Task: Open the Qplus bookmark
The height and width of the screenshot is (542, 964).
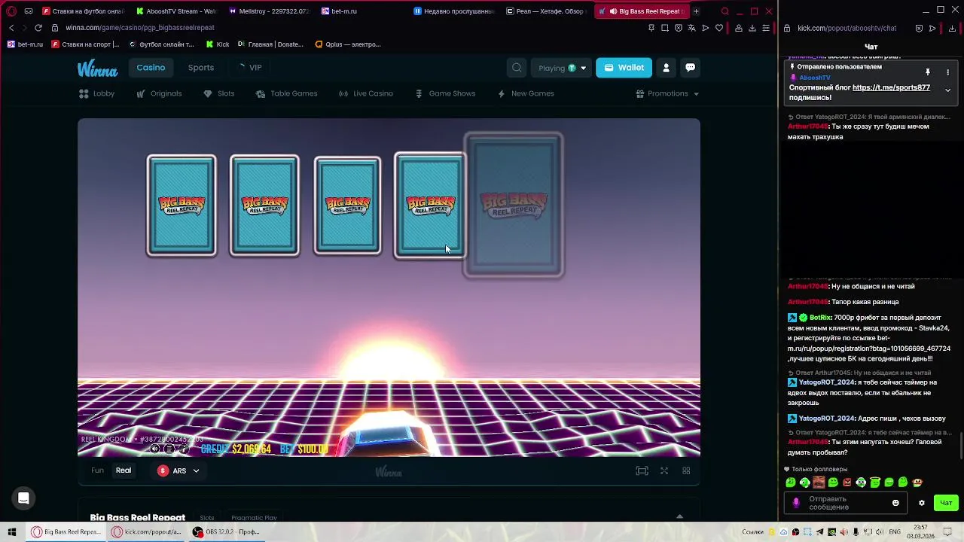Action: pyautogui.click(x=348, y=44)
